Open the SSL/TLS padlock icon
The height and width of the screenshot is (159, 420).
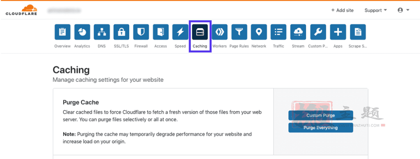(121, 32)
